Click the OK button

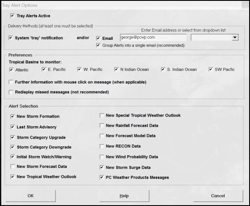click(31, 196)
